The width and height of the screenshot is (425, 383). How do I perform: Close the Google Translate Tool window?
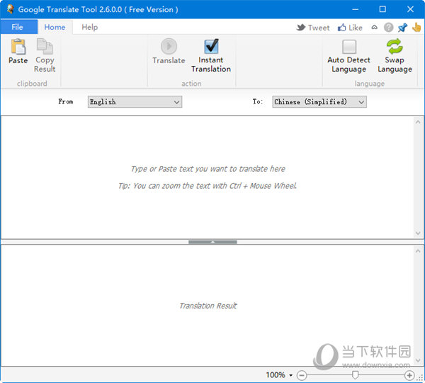tap(410, 9)
